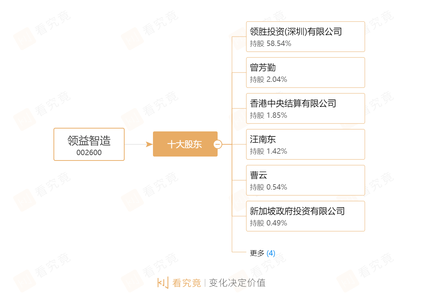
Task: Click the 看究竟 brand name in the footer
Action: pos(187,283)
